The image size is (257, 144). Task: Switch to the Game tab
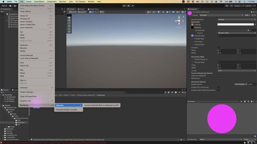pyautogui.click(x=81, y=9)
